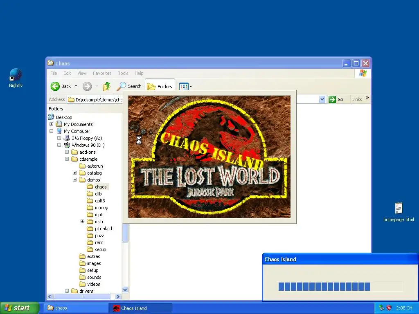This screenshot has height=314, width=419.
Task: Click the Go button
Action: 336,99
